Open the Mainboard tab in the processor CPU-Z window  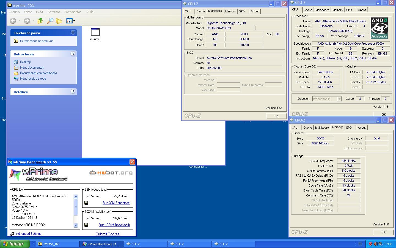point(322,10)
